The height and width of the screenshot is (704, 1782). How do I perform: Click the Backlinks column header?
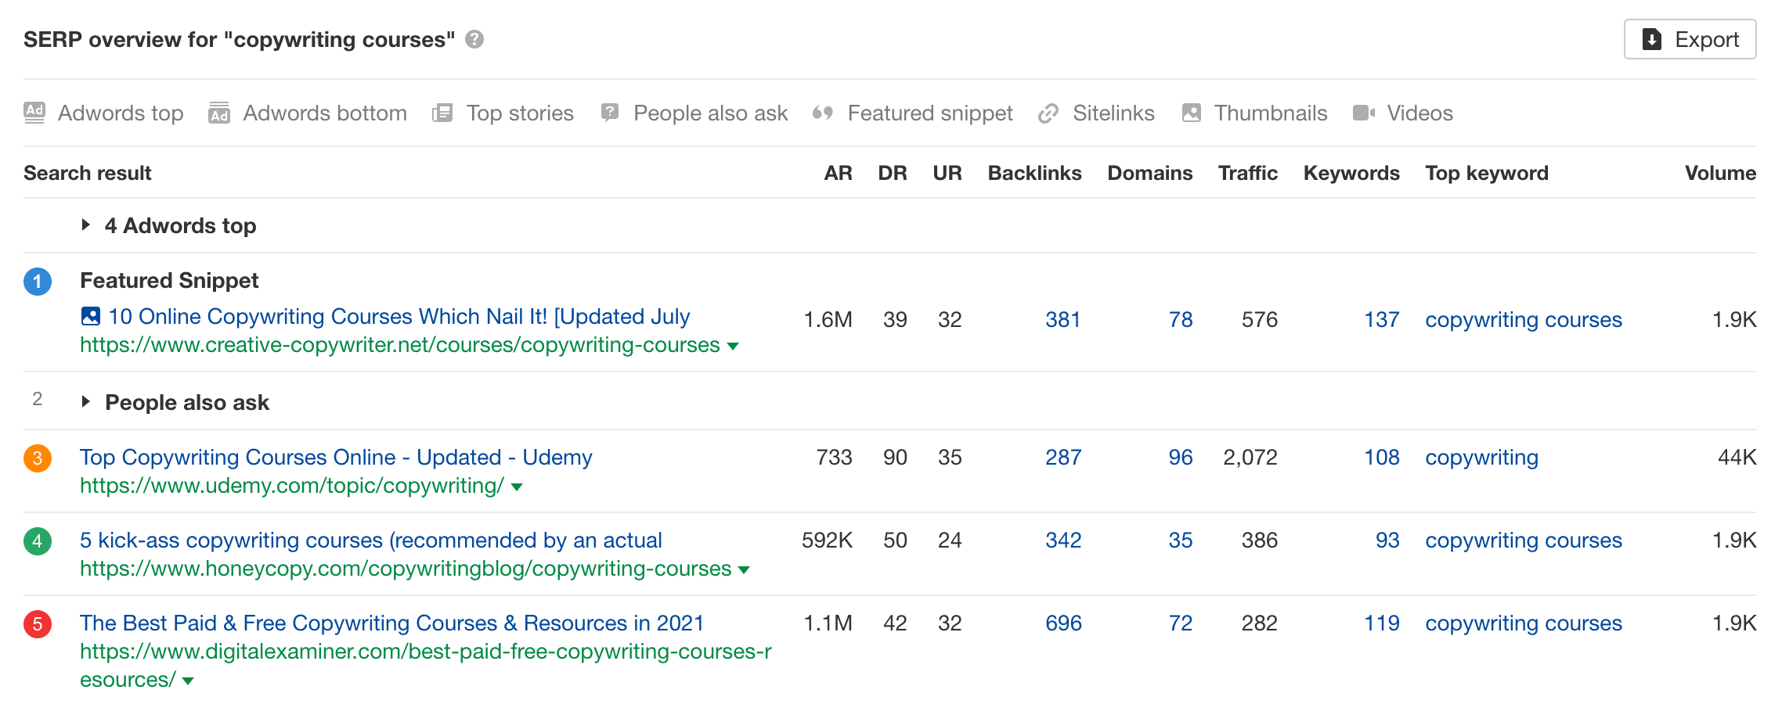point(1034,173)
